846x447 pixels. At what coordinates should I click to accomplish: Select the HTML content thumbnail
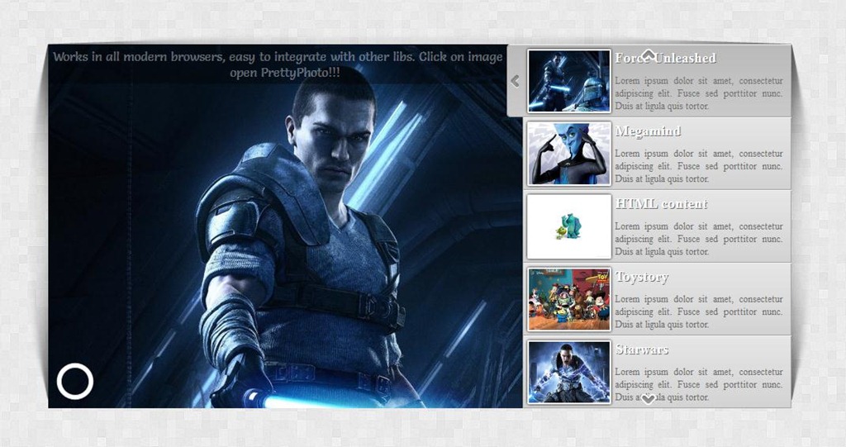tap(569, 226)
